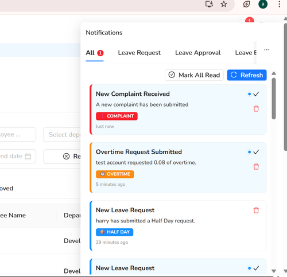Click the blue HALF DAY tag

click(115, 232)
